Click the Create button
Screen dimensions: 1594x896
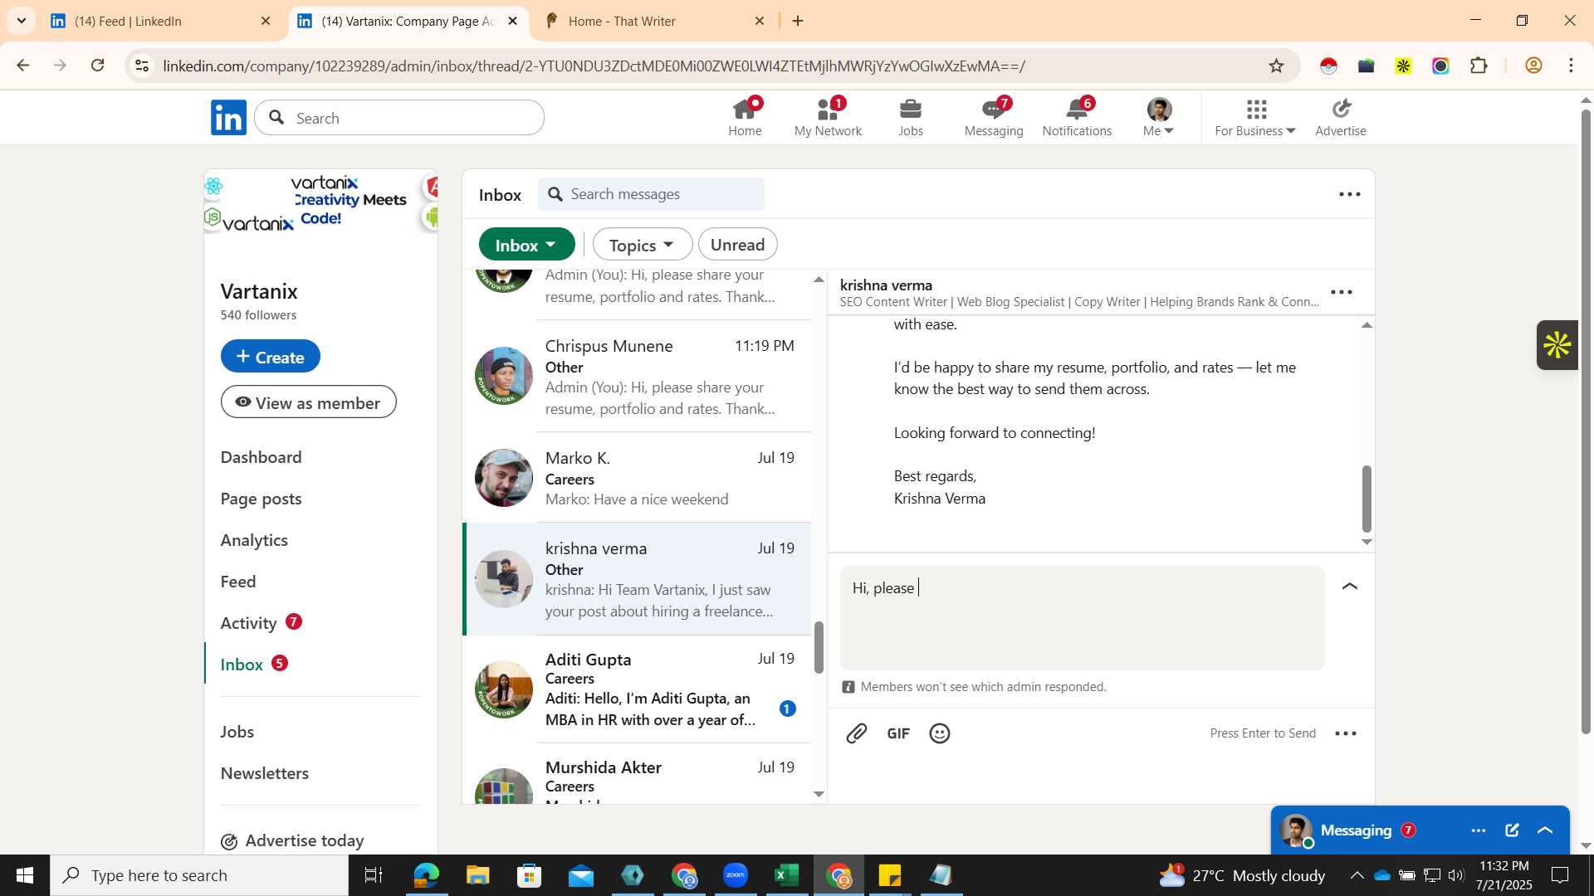click(x=270, y=356)
